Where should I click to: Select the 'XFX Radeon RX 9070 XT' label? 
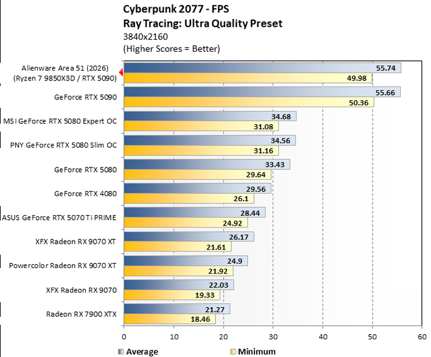(x=75, y=241)
